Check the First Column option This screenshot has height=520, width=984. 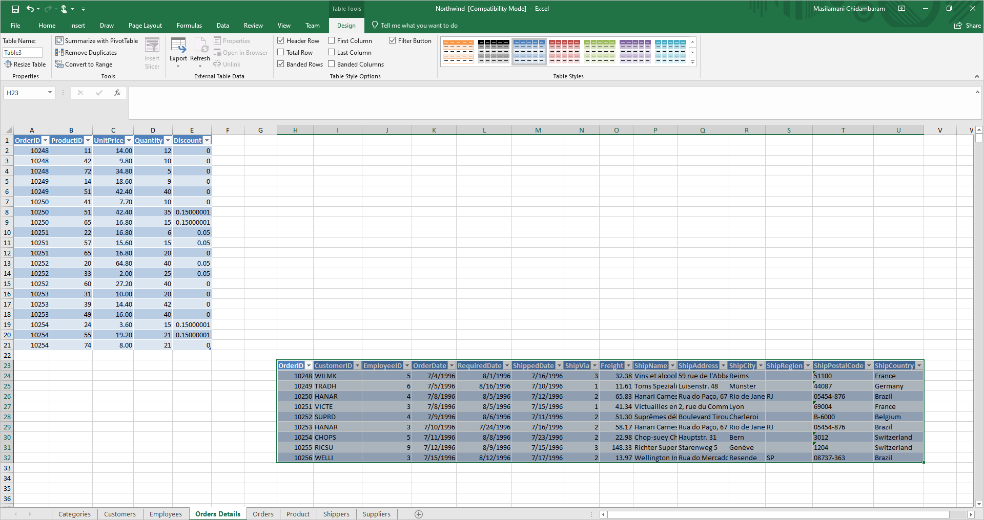click(332, 40)
